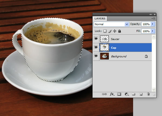Create new fill or adjustment layer
The height and width of the screenshot is (116, 162).
[x=127, y=94]
